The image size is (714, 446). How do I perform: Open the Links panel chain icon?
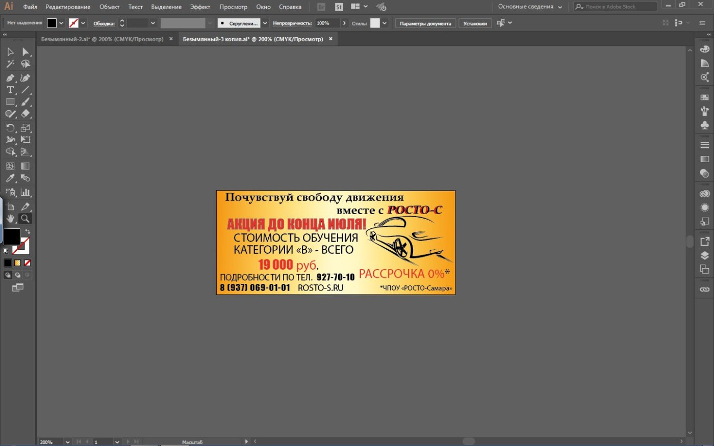[x=705, y=290]
